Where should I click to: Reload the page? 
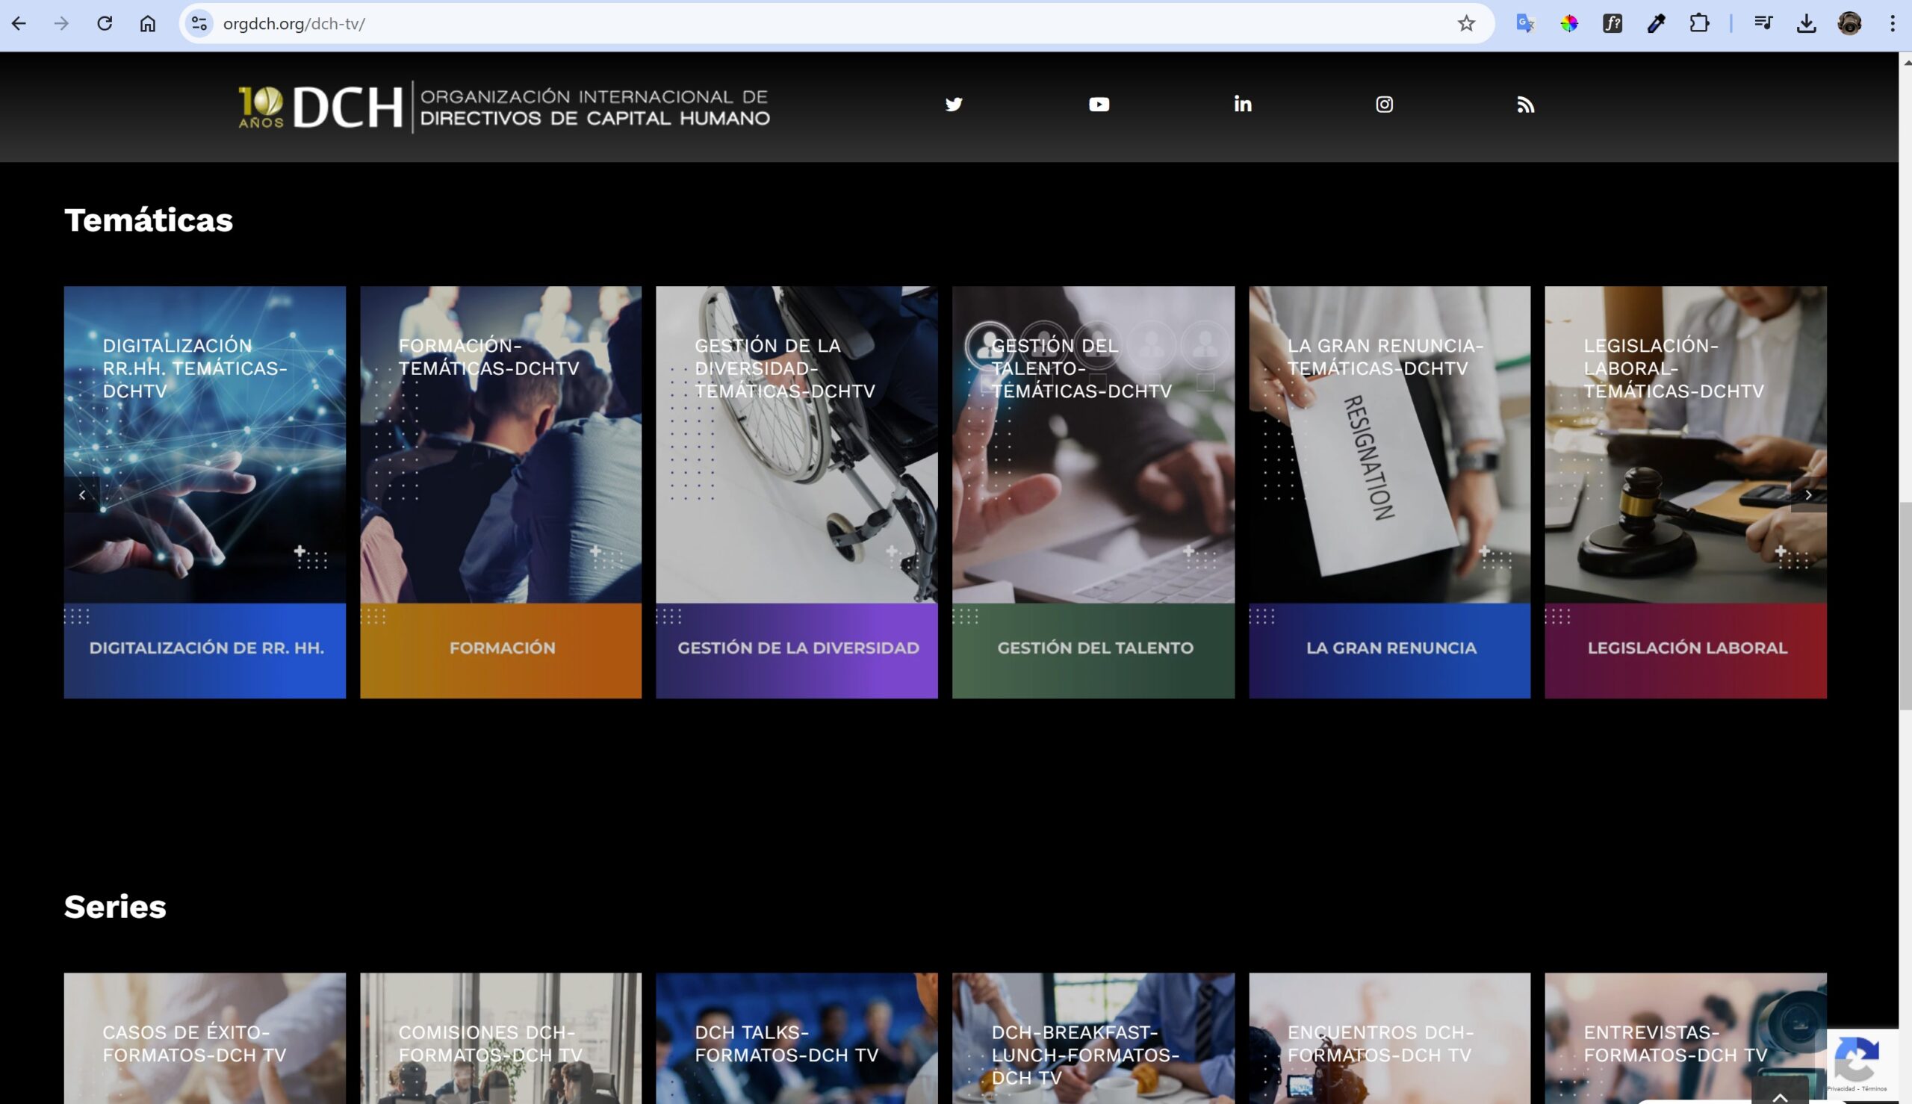point(105,23)
